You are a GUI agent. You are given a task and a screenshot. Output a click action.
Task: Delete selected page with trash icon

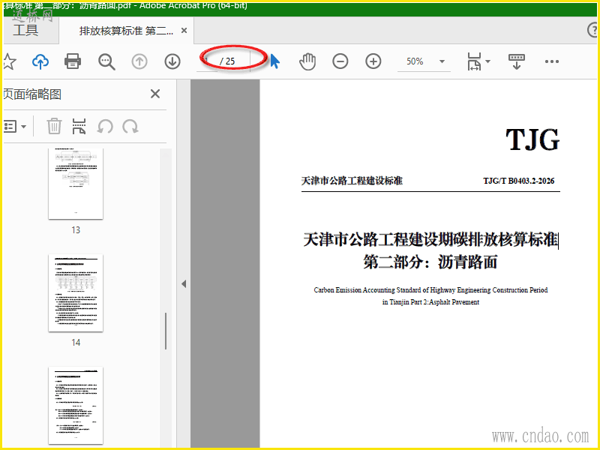coord(54,126)
